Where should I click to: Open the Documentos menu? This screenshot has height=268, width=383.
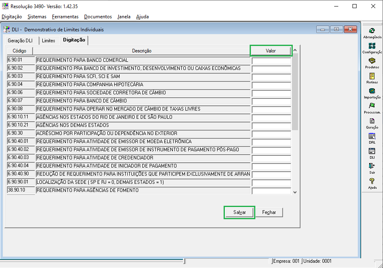click(x=98, y=17)
